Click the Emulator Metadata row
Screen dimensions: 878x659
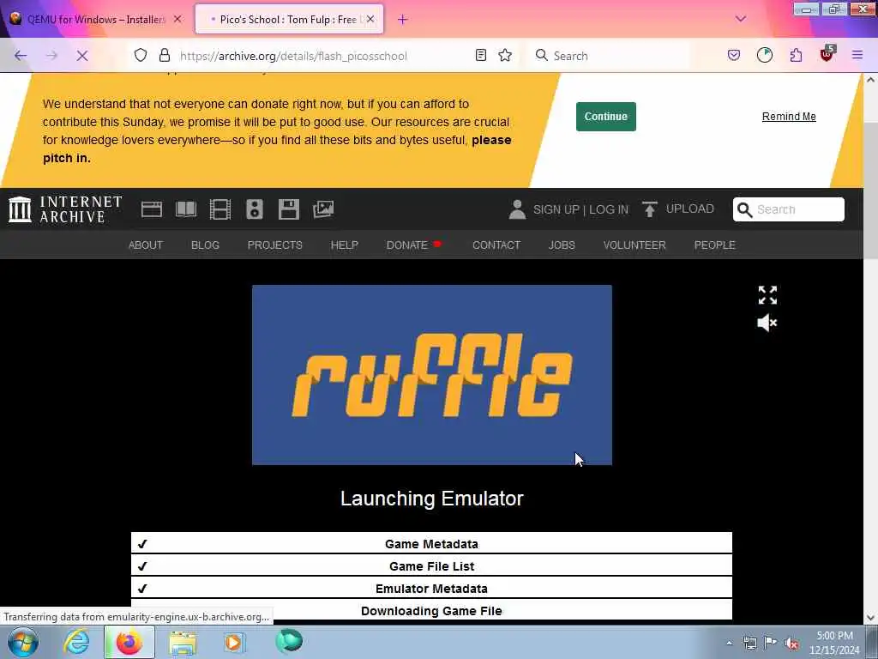click(x=431, y=589)
